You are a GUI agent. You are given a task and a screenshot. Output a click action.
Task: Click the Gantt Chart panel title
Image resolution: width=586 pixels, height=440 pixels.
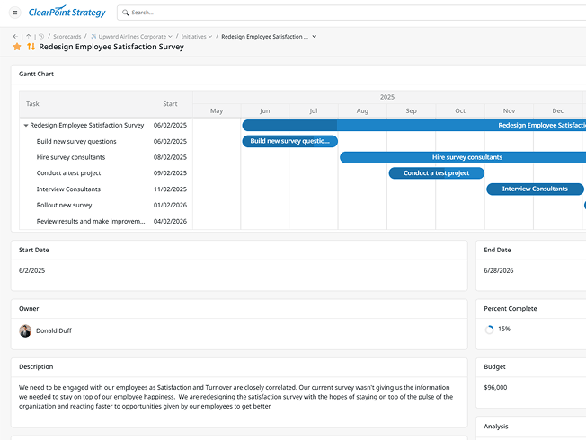tap(36, 74)
